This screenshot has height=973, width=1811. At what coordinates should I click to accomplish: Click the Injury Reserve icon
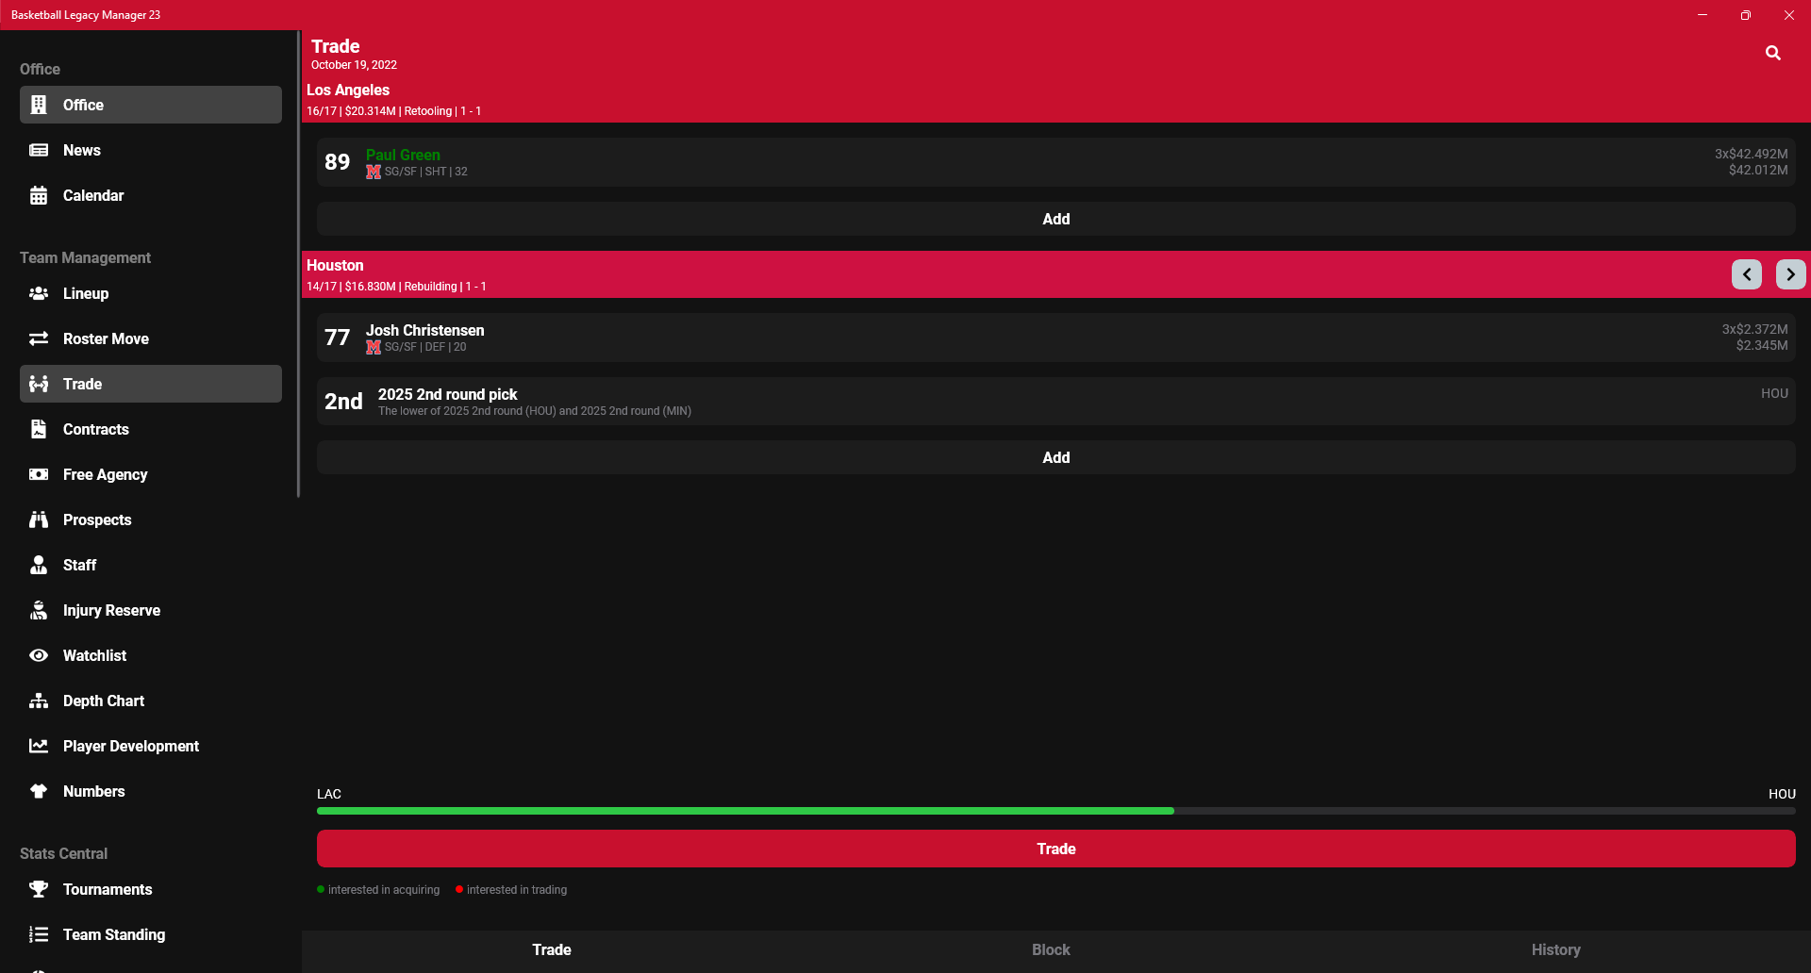point(39,610)
